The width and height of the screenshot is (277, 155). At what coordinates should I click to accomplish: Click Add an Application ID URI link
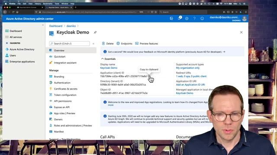190,85
